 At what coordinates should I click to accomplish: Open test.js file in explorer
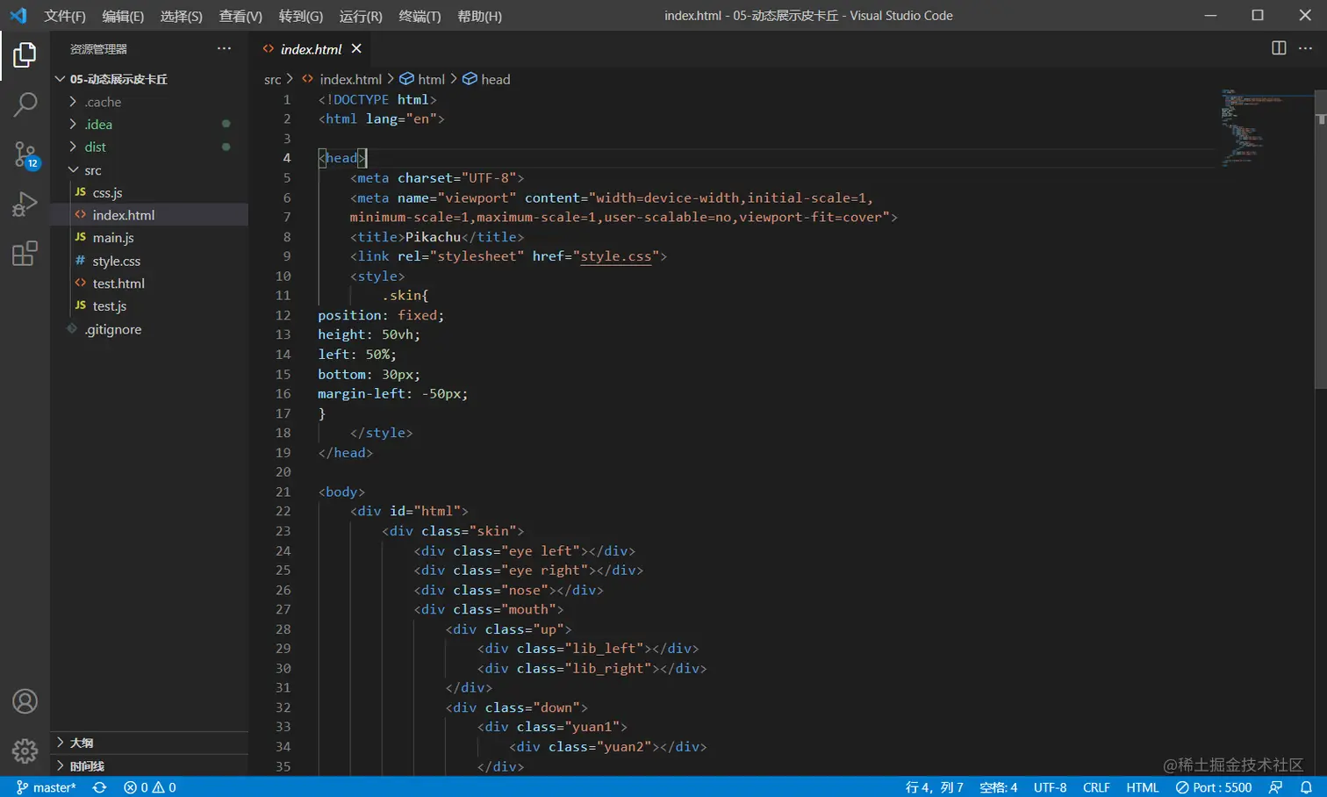click(x=149, y=306)
